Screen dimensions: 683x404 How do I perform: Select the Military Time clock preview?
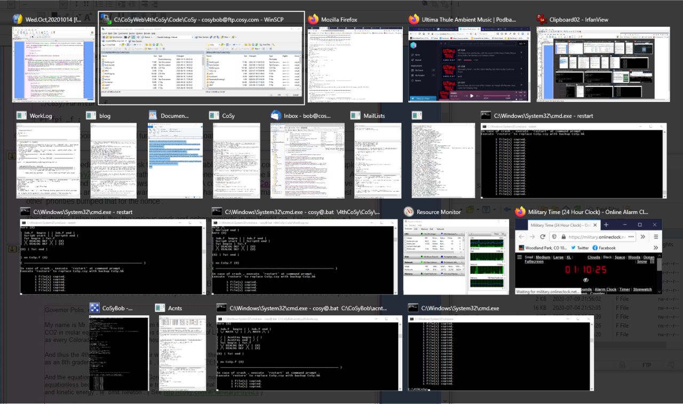(x=588, y=257)
